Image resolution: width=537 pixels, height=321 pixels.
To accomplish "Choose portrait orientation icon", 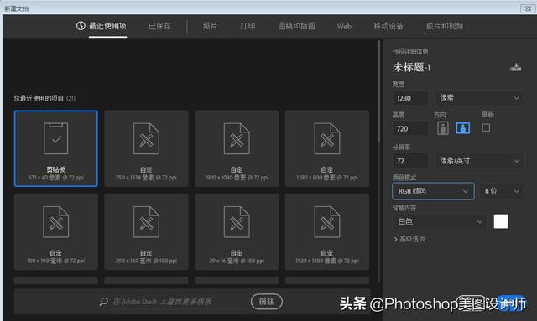I will 443,128.
